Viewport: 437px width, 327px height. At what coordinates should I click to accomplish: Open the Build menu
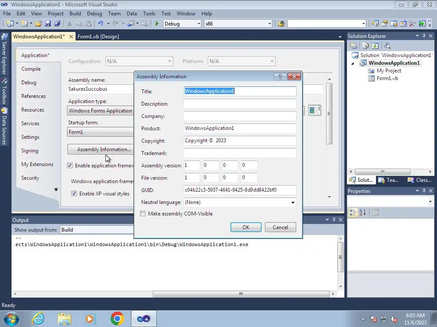click(x=75, y=13)
